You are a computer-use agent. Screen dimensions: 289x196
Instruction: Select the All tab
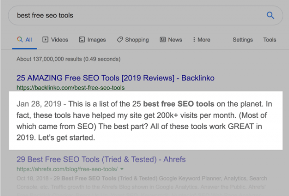coord(24,39)
